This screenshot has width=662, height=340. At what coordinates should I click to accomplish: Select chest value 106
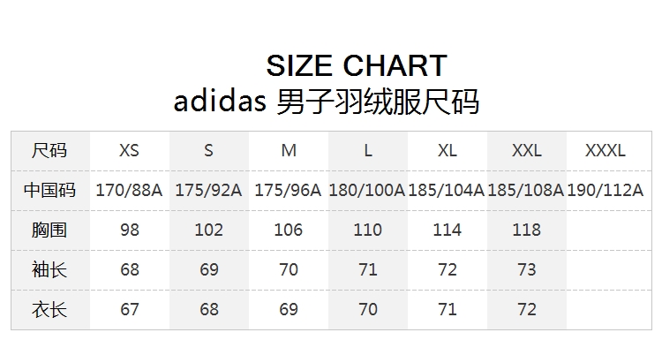289,230
